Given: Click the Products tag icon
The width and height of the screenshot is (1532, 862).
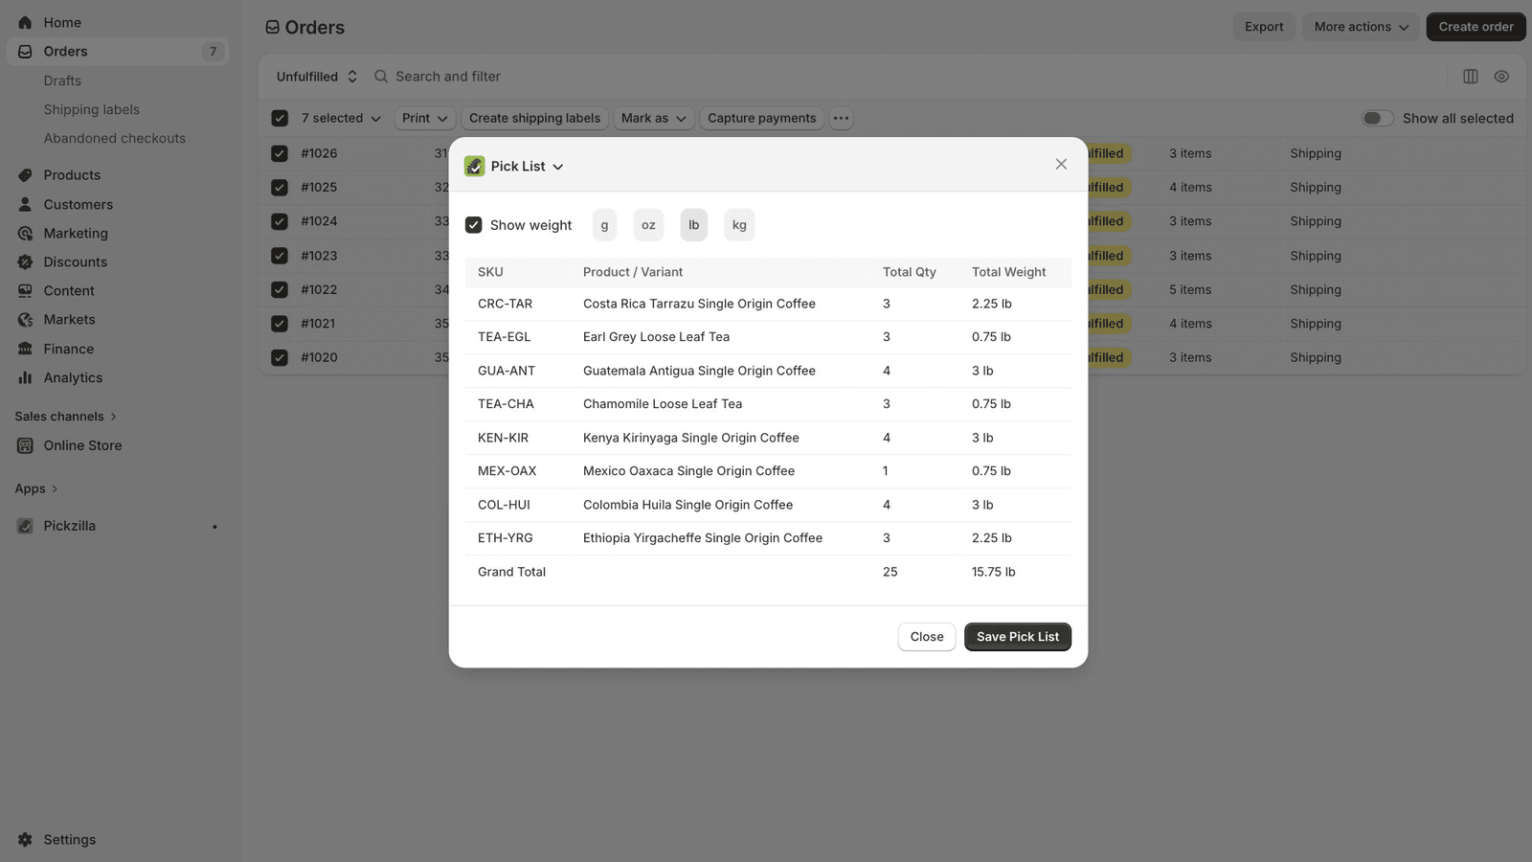Looking at the screenshot, I should [x=25, y=175].
